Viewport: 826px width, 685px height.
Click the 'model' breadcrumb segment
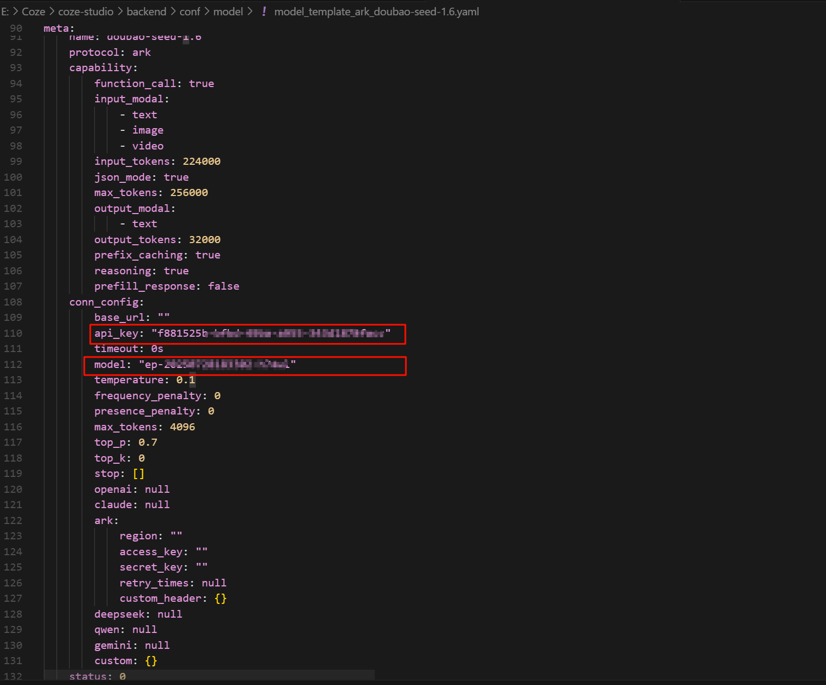point(228,11)
